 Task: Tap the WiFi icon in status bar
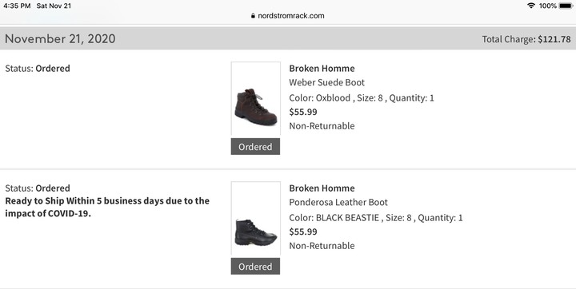click(531, 6)
